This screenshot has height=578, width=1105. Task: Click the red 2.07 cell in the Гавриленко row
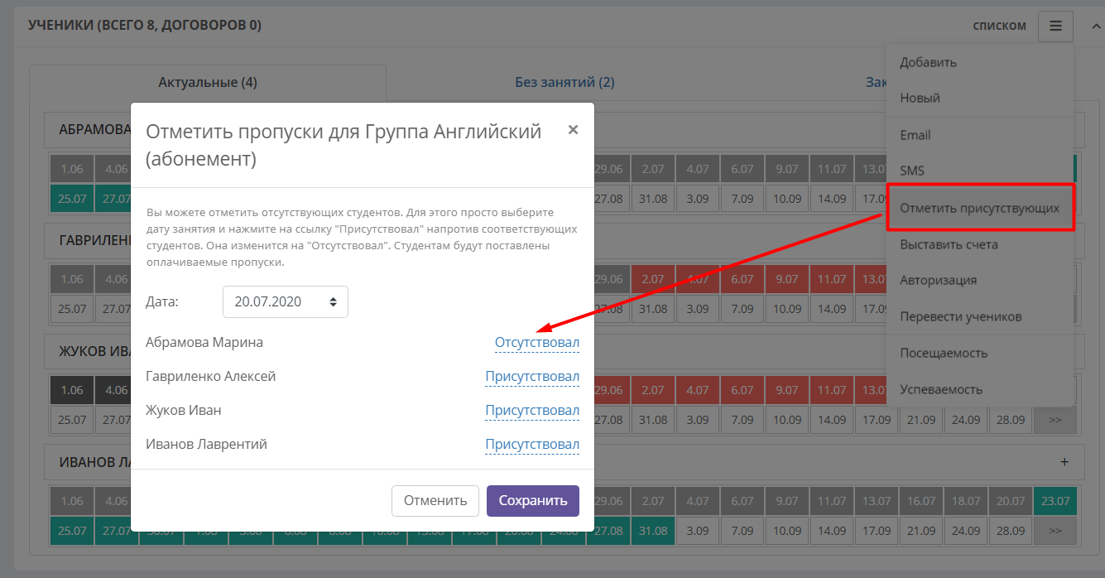[x=653, y=279]
